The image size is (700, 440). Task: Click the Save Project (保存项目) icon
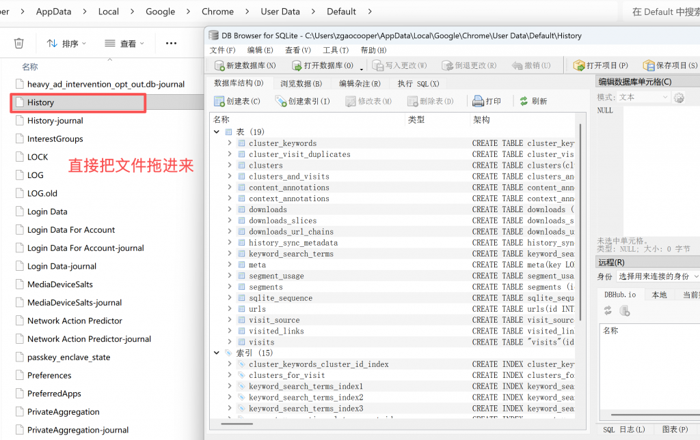649,65
